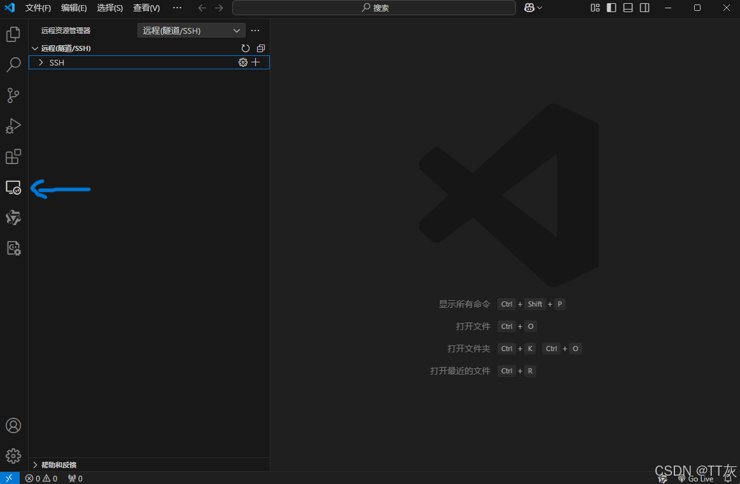Refresh the remote explorer list
Image resolution: width=740 pixels, height=484 pixels.
coord(246,48)
